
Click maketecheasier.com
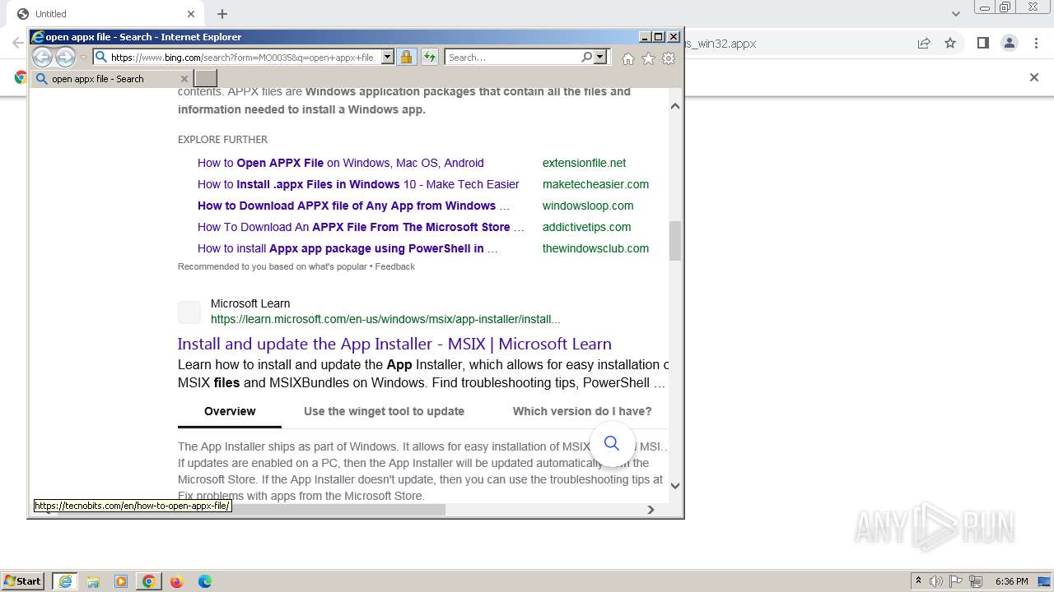tap(595, 184)
